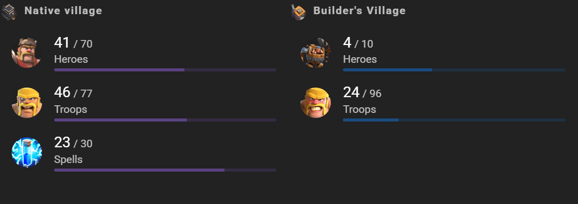Click the Spells progress bar

(165, 170)
